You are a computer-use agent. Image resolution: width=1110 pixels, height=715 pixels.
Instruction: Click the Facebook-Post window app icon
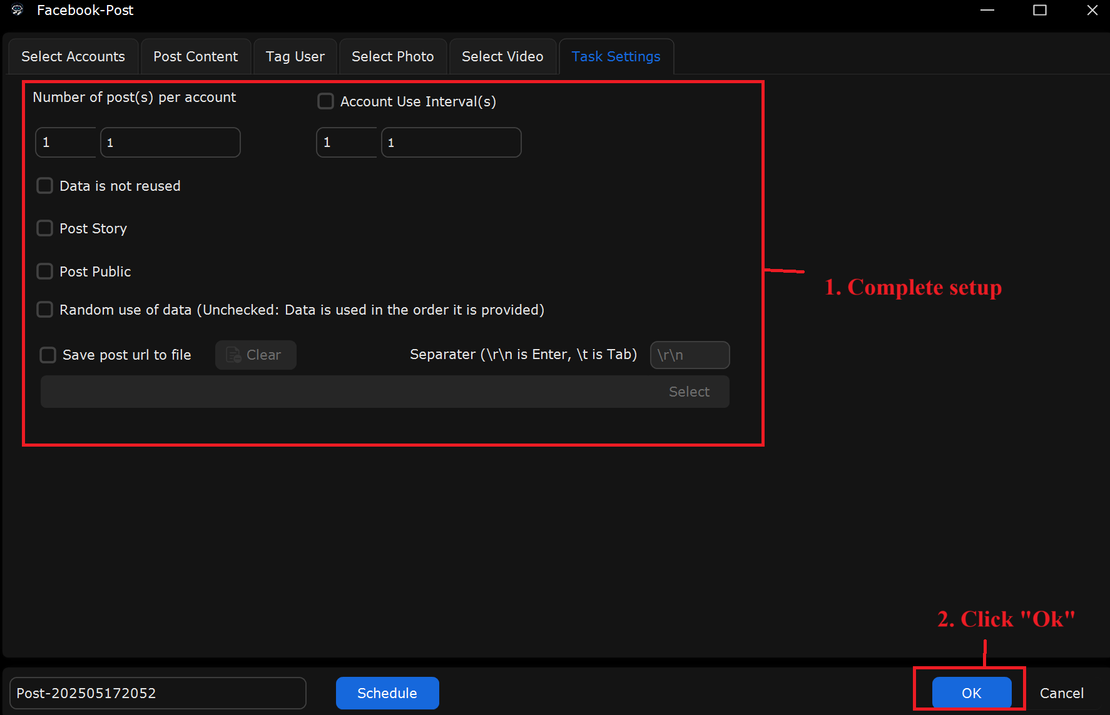(18, 10)
